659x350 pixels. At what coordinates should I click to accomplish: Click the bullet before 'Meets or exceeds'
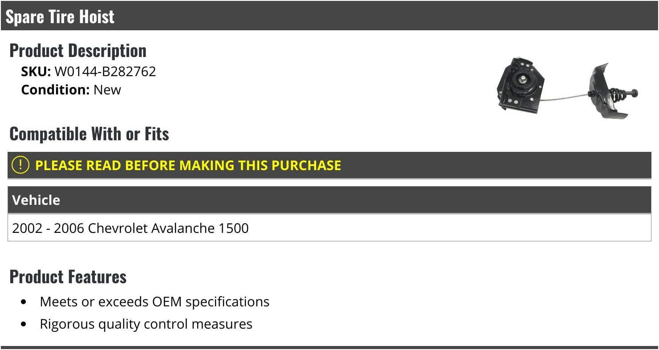(24, 302)
